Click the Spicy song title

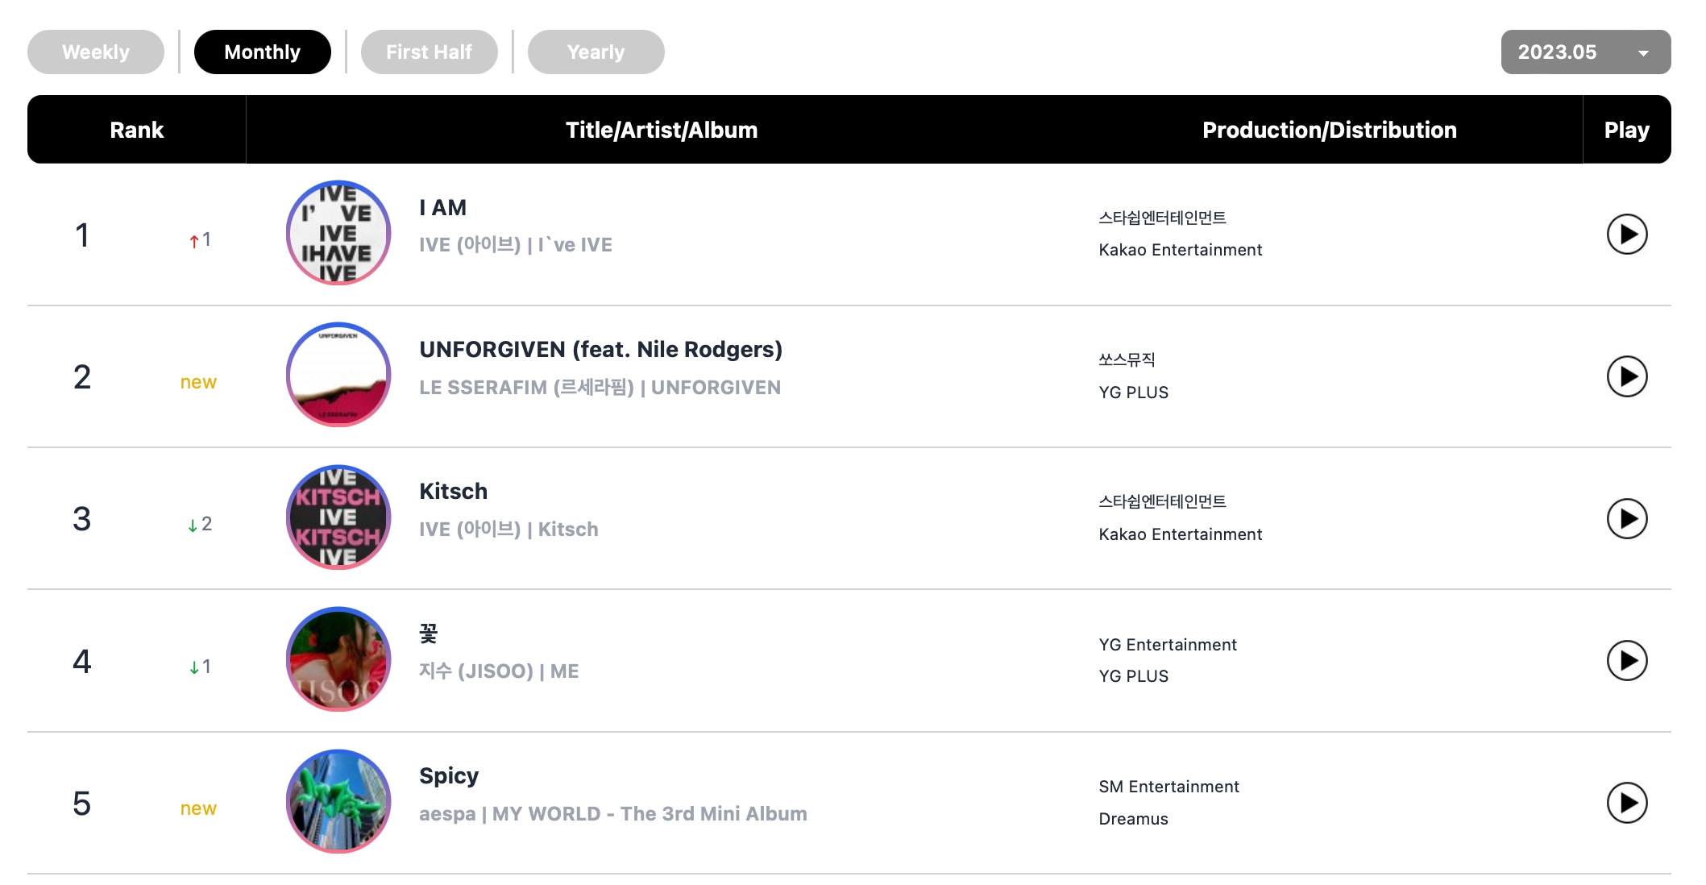[449, 776]
